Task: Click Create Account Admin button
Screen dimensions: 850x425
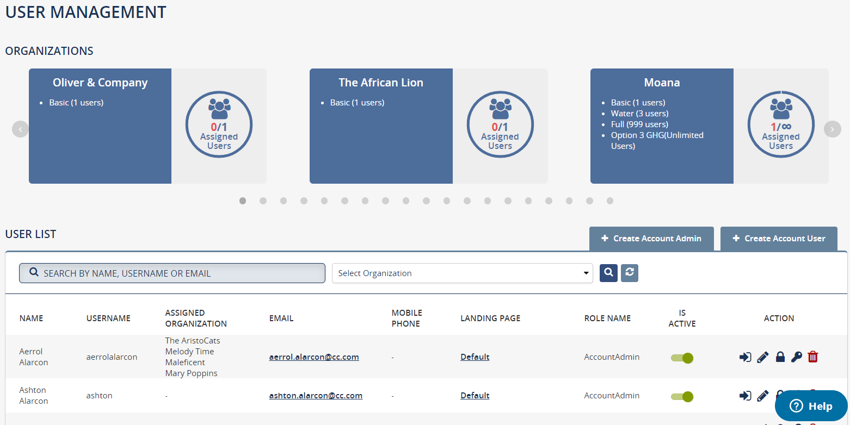Action: coord(651,239)
